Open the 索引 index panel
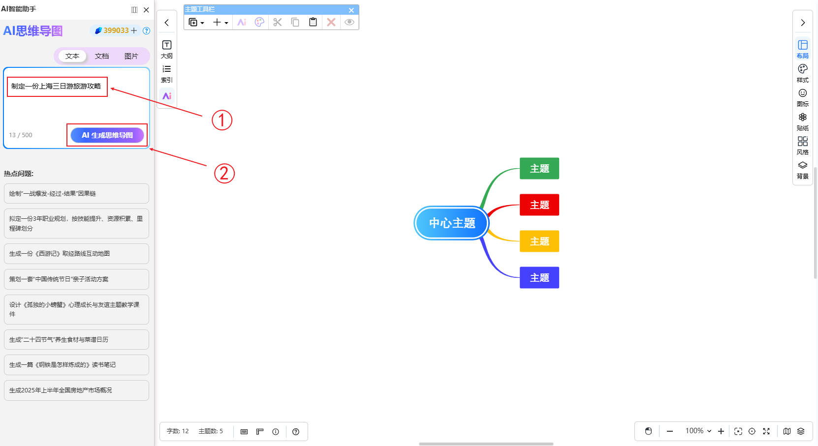Screen dimensions: 818x446 [167, 73]
